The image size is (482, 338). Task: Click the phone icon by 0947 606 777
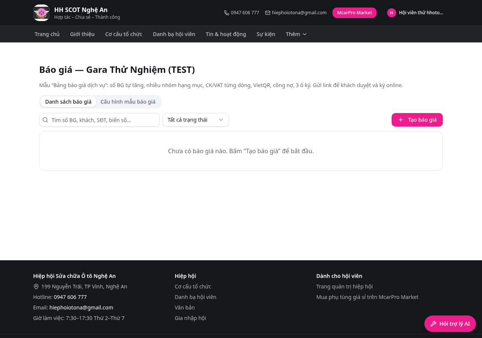(x=227, y=13)
